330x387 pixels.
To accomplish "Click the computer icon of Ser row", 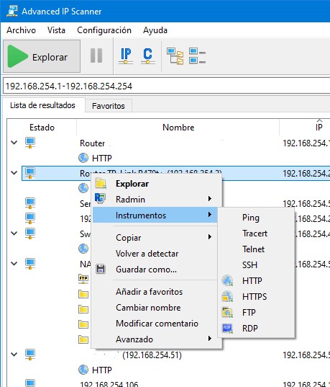I will [x=30, y=203].
